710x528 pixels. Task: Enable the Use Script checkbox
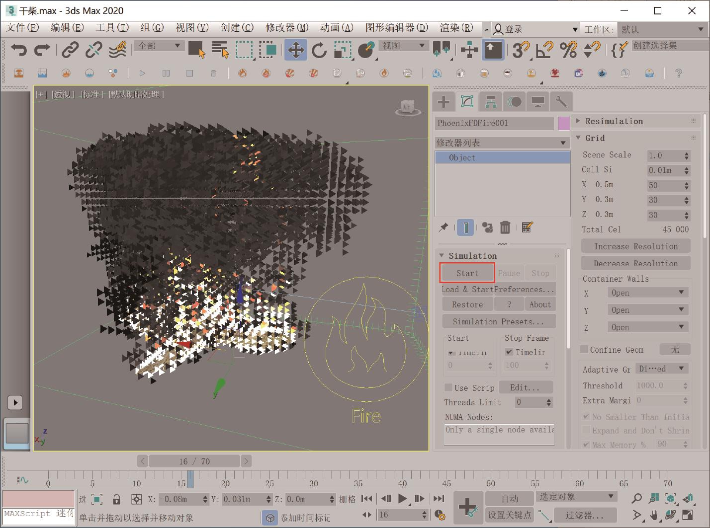click(x=448, y=387)
